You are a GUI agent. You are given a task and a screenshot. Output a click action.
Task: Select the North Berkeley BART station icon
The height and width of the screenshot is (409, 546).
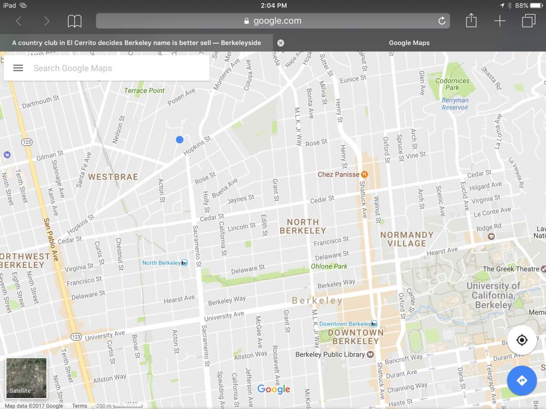[x=184, y=263]
